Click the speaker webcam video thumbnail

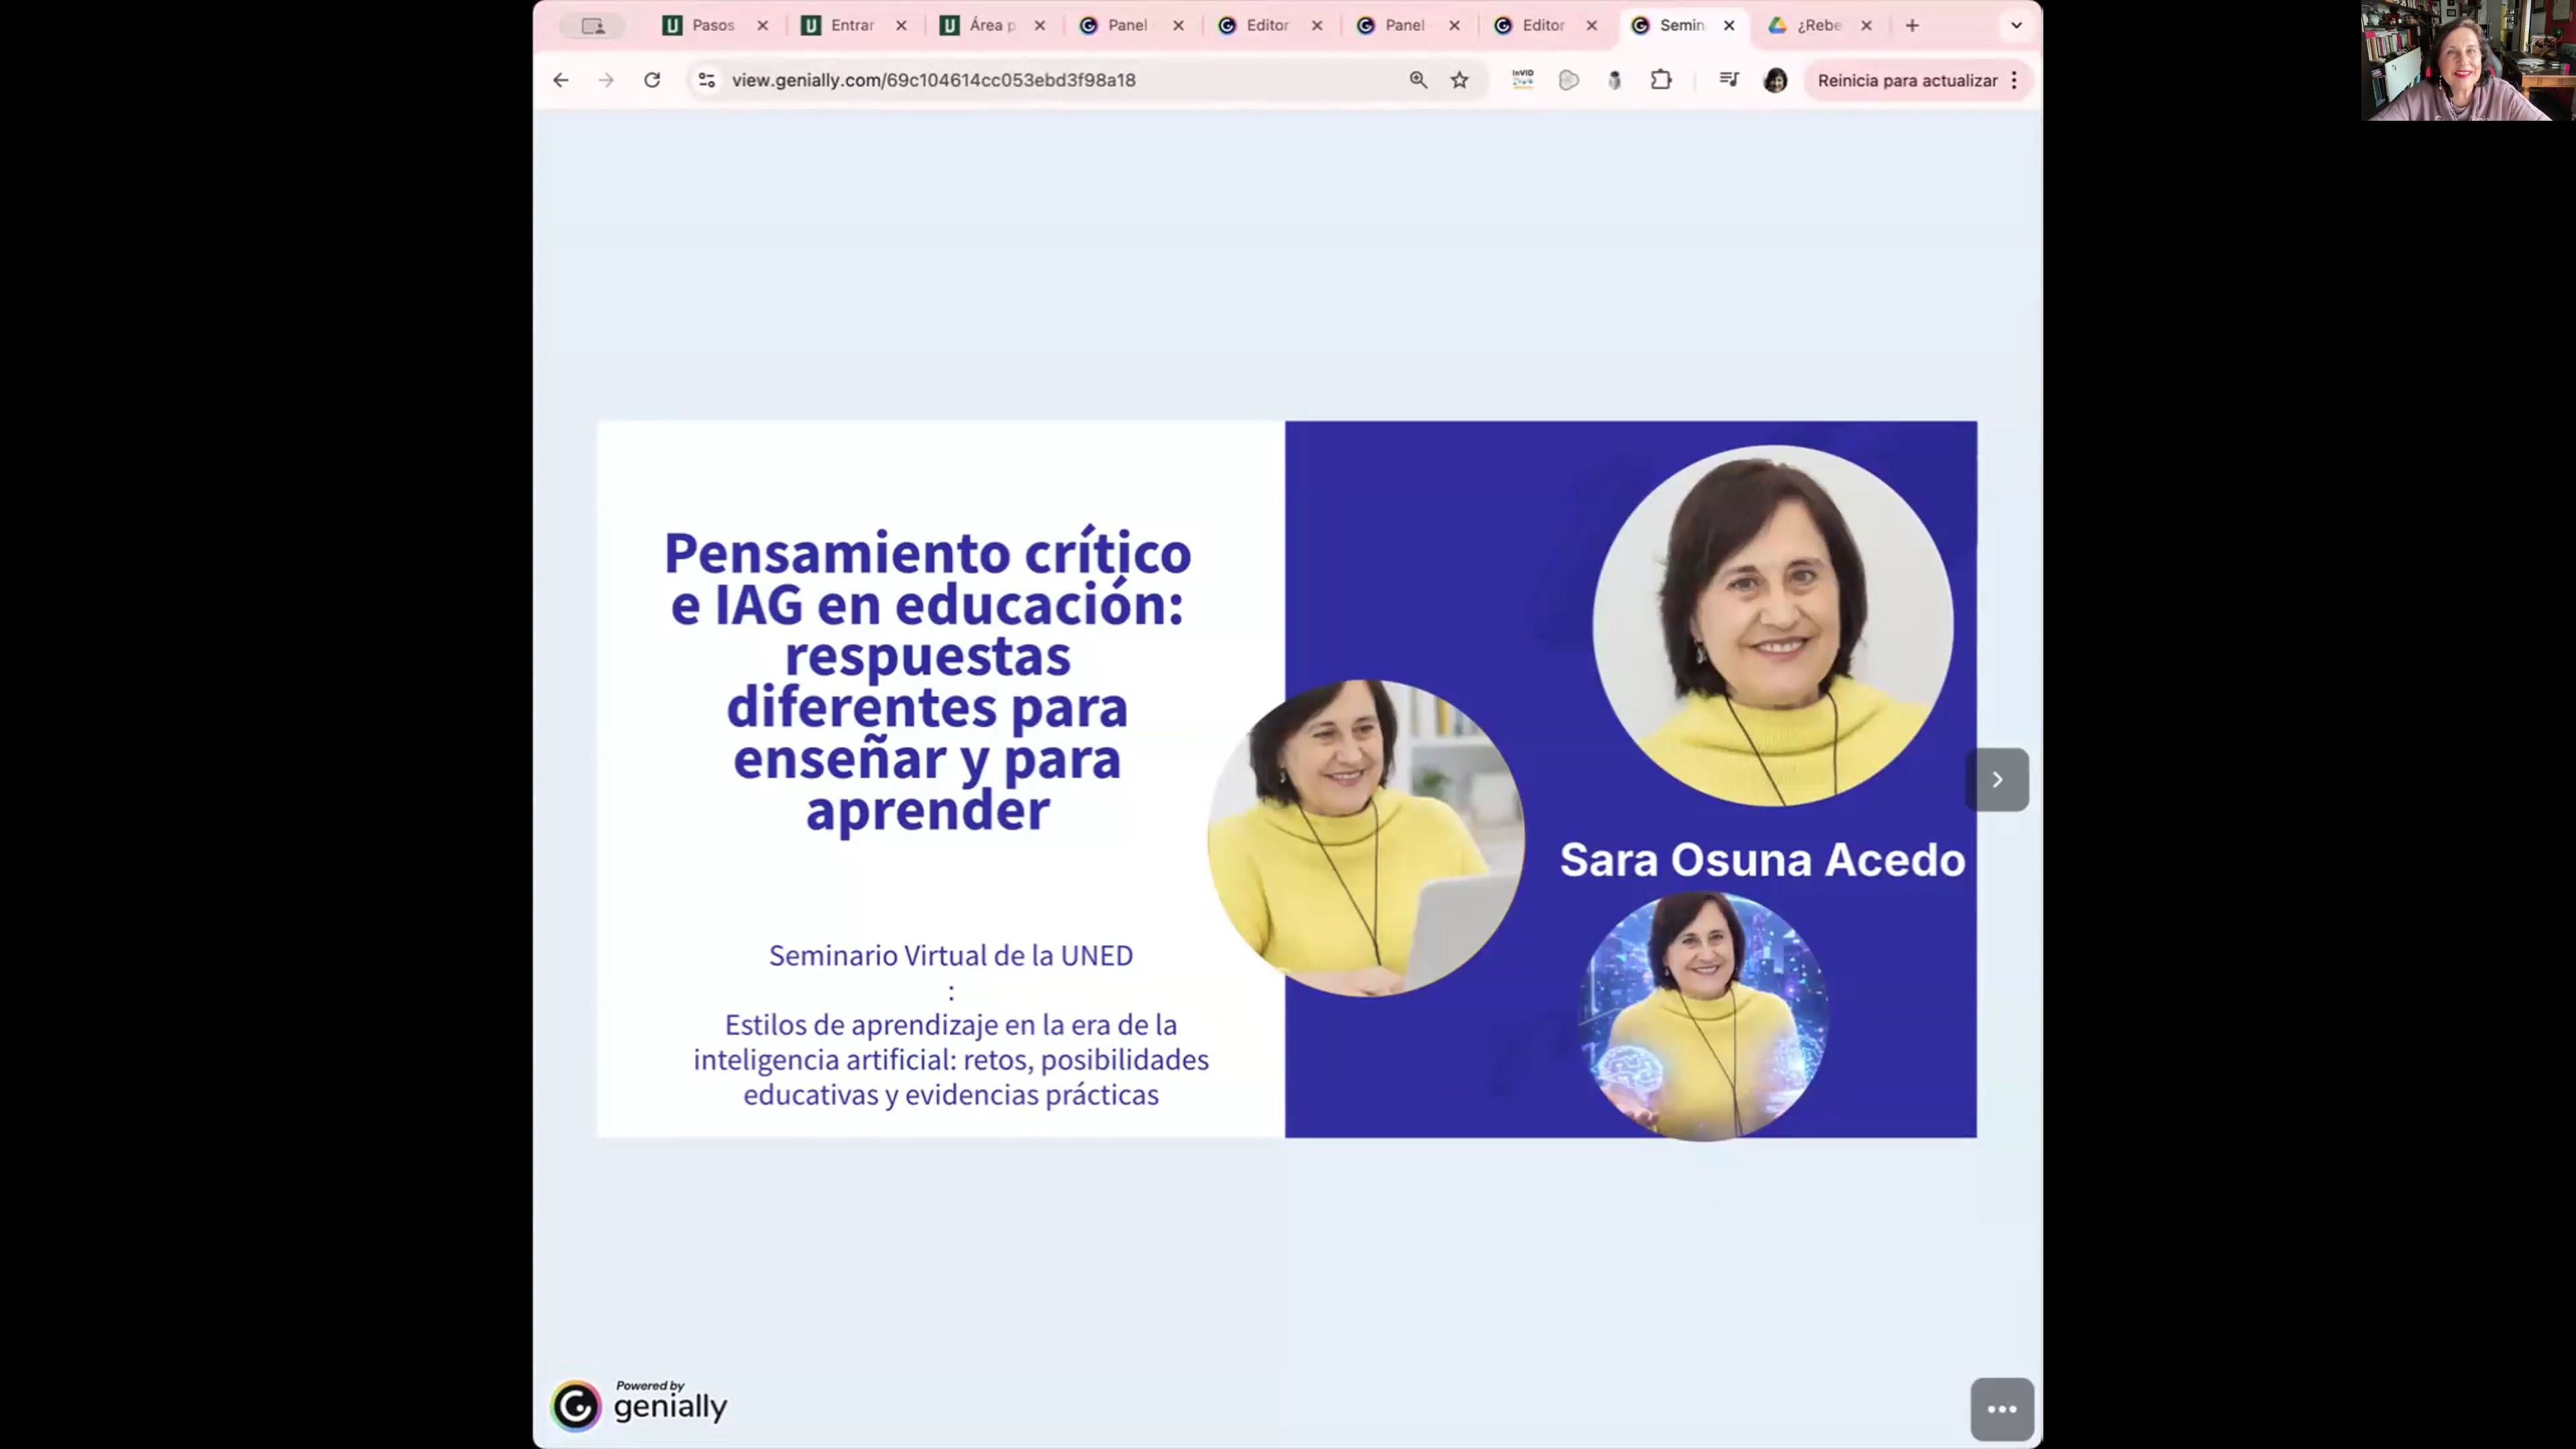point(2468,60)
